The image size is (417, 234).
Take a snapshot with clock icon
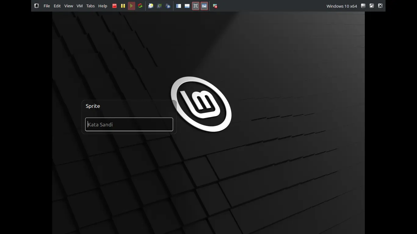pyautogui.click(x=151, y=6)
